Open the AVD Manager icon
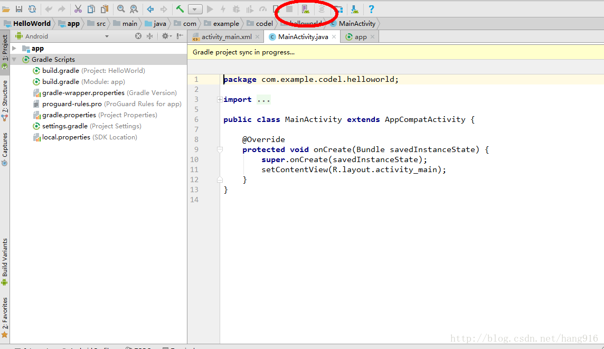The height and width of the screenshot is (349, 604). click(x=306, y=9)
